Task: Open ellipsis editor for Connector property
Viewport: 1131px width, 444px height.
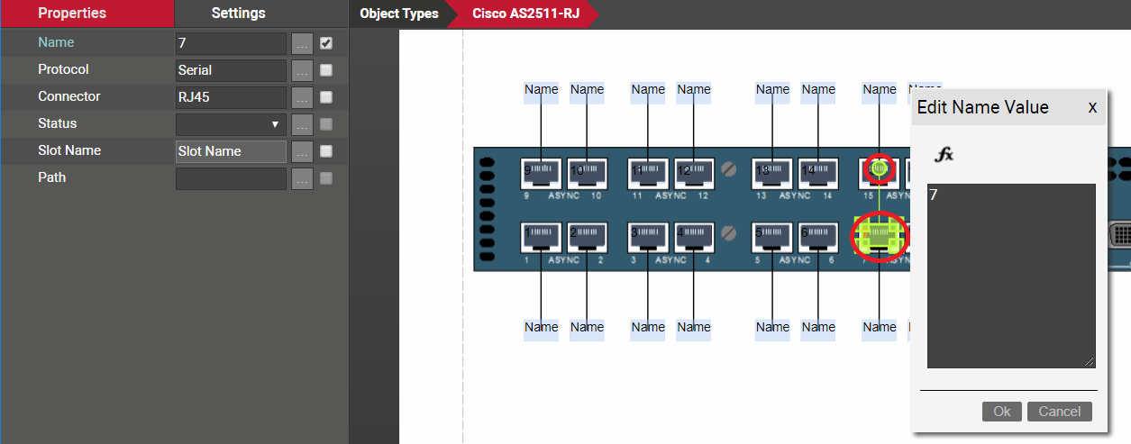Action: pos(303,97)
